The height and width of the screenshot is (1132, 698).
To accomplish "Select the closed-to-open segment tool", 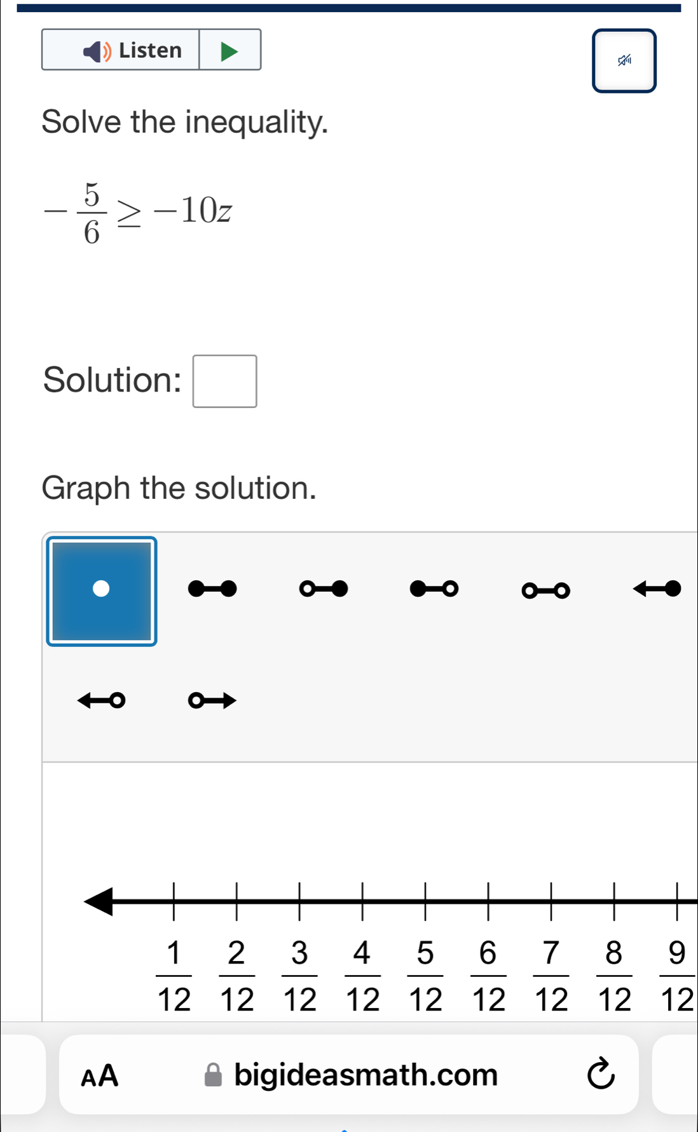I will click(x=434, y=589).
